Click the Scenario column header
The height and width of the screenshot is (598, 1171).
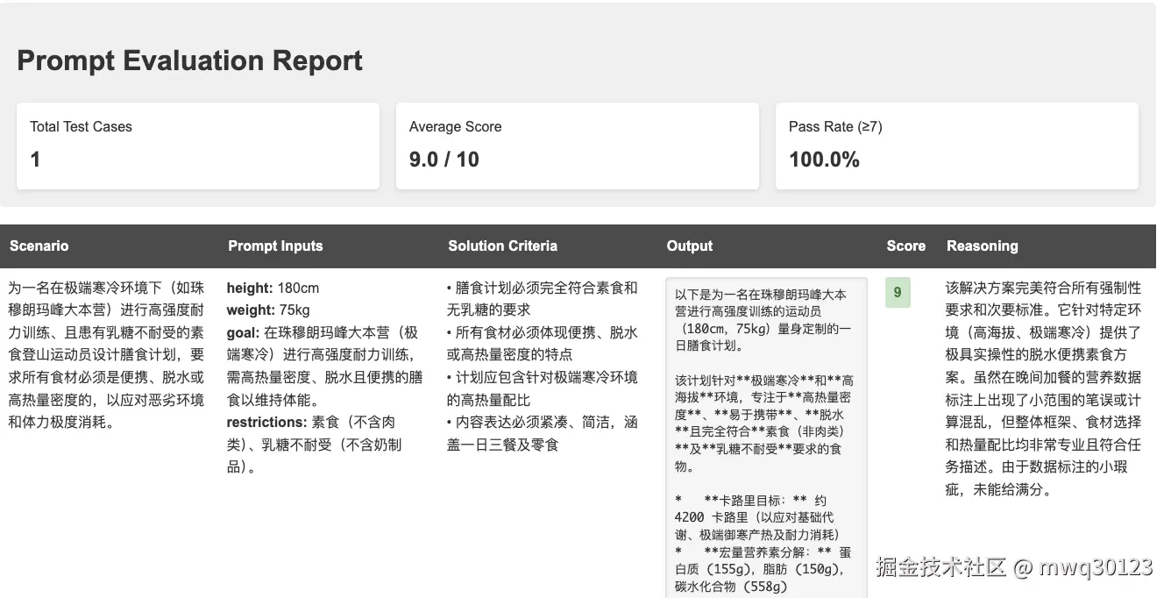pos(39,246)
